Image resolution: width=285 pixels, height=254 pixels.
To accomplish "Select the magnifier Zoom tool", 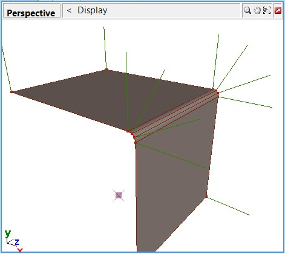I will pos(247,10).
